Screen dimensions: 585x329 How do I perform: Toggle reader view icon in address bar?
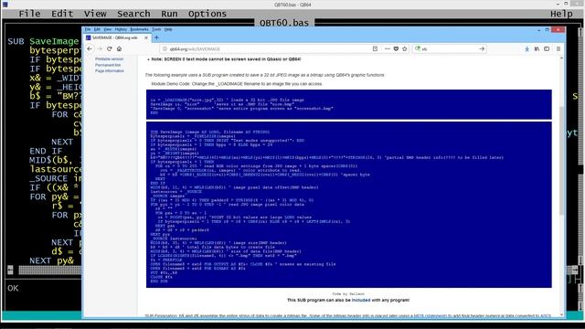(x=375, y=48)
